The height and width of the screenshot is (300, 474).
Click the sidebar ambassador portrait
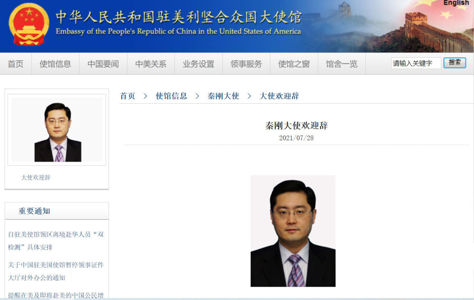(x=56, y=129)
